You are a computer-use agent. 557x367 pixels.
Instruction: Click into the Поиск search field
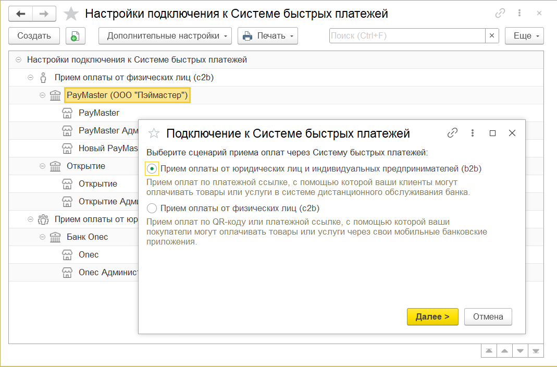coord(406,36)
